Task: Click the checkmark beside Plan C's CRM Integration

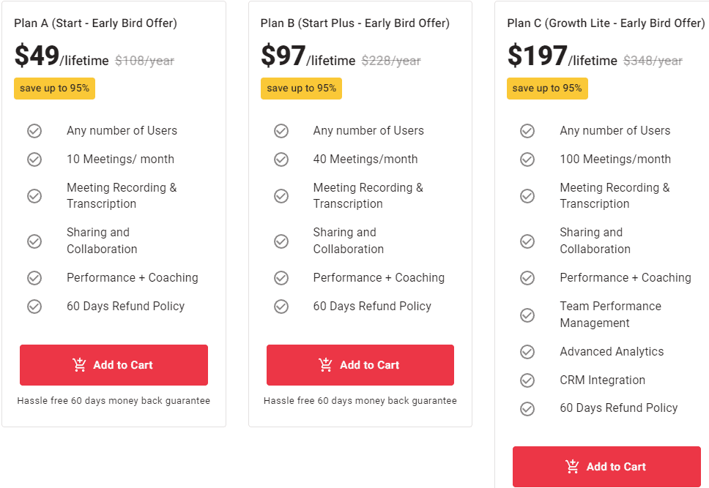Action: 527,380
